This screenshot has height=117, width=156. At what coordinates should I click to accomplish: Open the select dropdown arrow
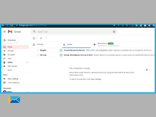click(x=36, y=38)
